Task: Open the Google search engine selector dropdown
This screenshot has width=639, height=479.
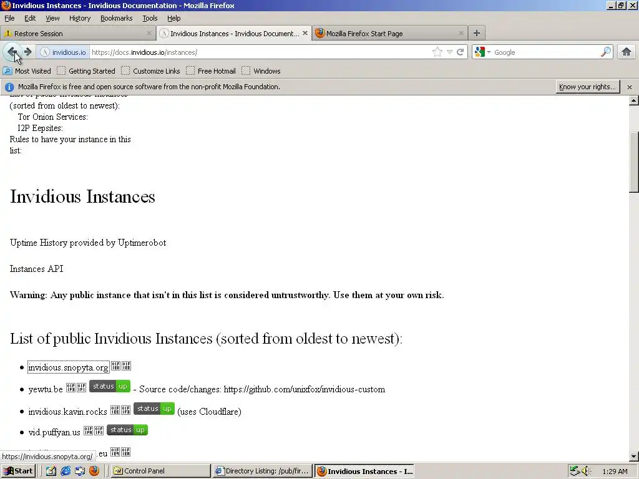Action: coord(482,52)
